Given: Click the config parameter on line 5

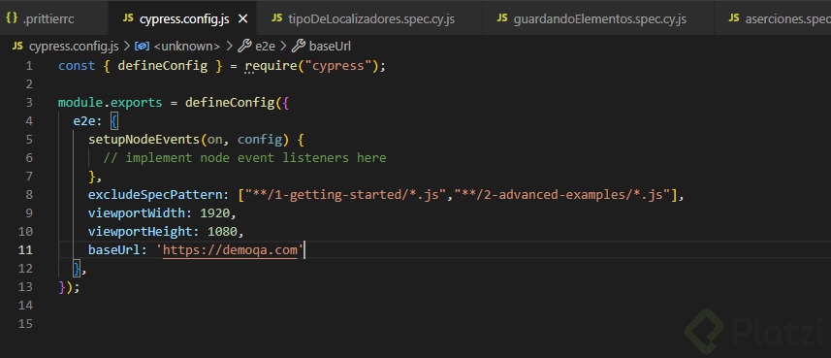Looking at the screenshot, I should pyautogui.click(x=259, y=140).
